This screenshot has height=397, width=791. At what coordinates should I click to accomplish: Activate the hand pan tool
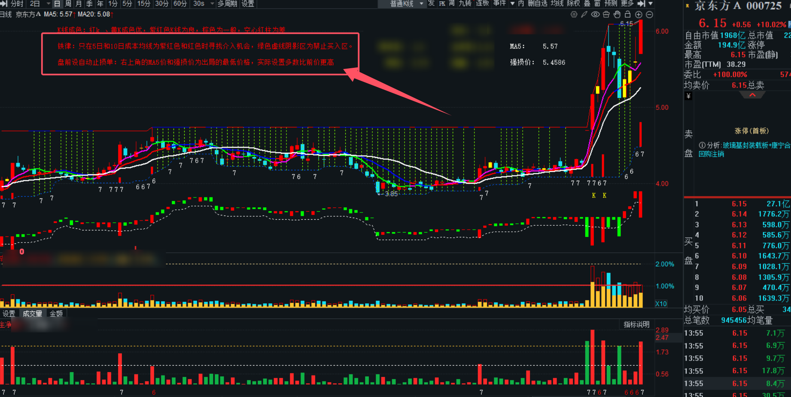(617, 15)
